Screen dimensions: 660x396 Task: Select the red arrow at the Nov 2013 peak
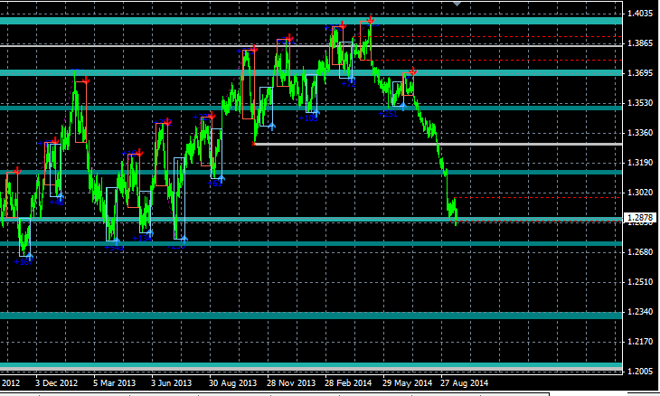click(288, 39)
